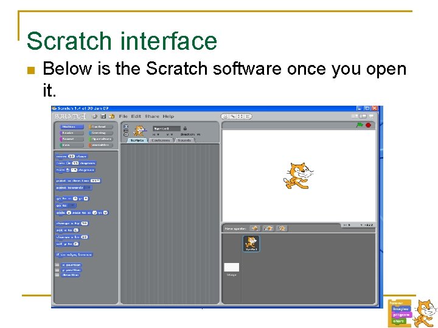Select the Sensing block category
The width and height of the screenshot is (438, 328).
[101, 133]
